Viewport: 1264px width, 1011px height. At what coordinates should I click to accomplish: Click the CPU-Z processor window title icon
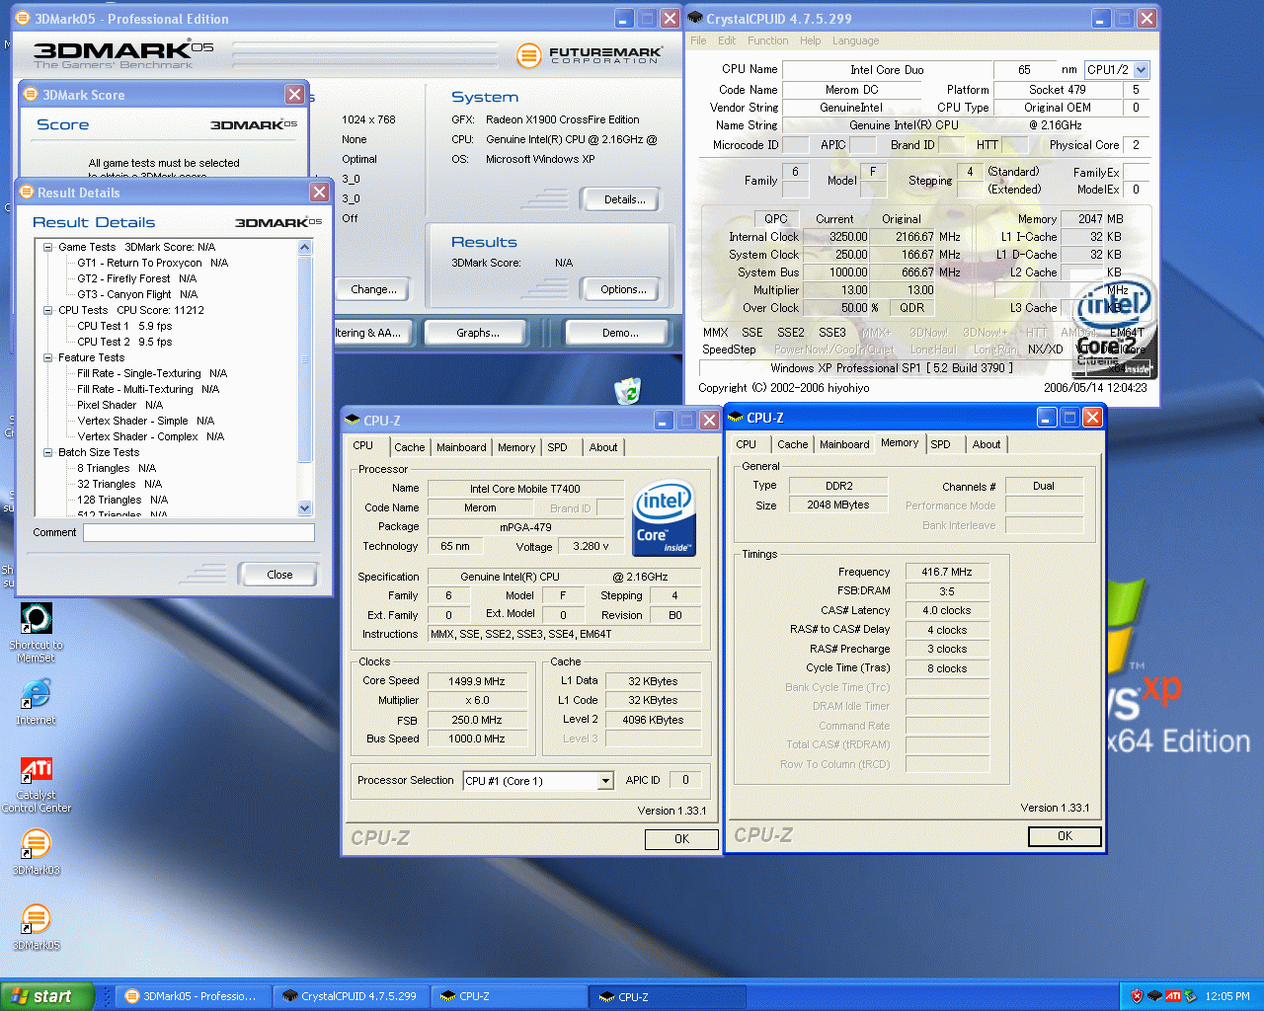pos(353,421)
